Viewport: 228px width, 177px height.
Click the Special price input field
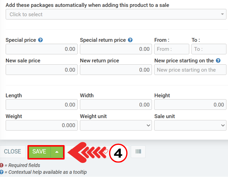(x=41, y=49)
